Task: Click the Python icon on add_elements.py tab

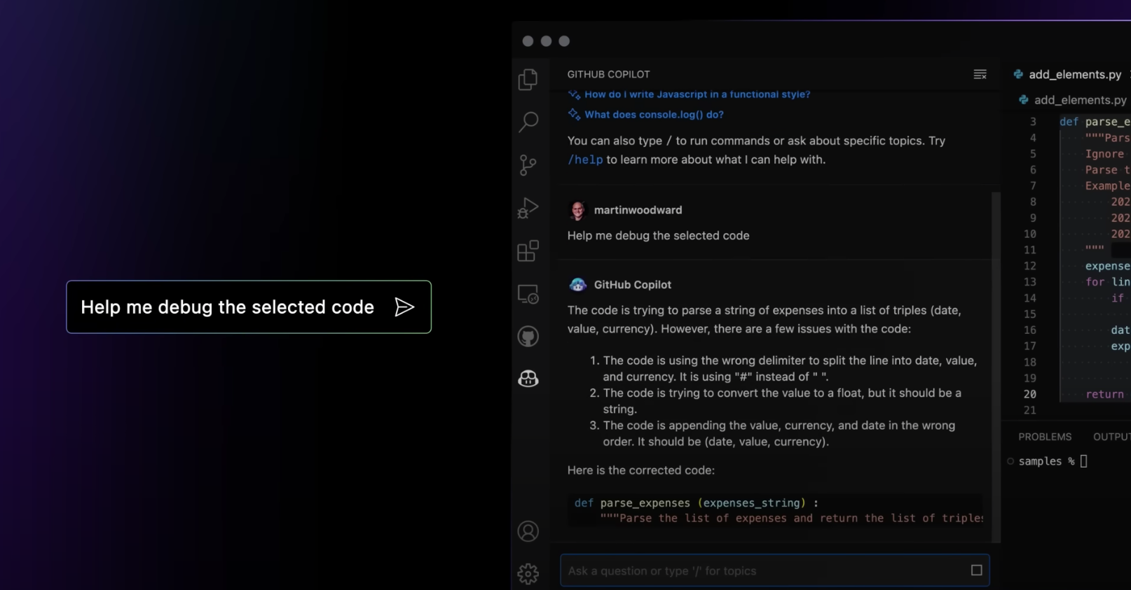Action: 1018,74
